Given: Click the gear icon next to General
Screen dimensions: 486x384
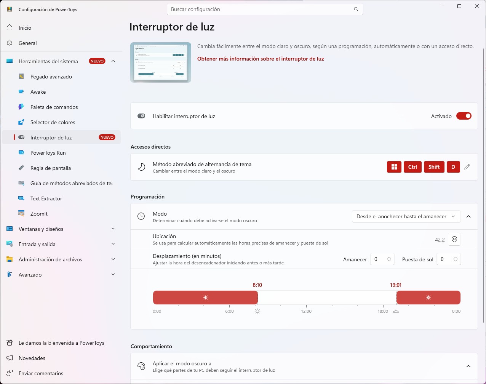Looking at the screenshot, I should click(10, 43).
